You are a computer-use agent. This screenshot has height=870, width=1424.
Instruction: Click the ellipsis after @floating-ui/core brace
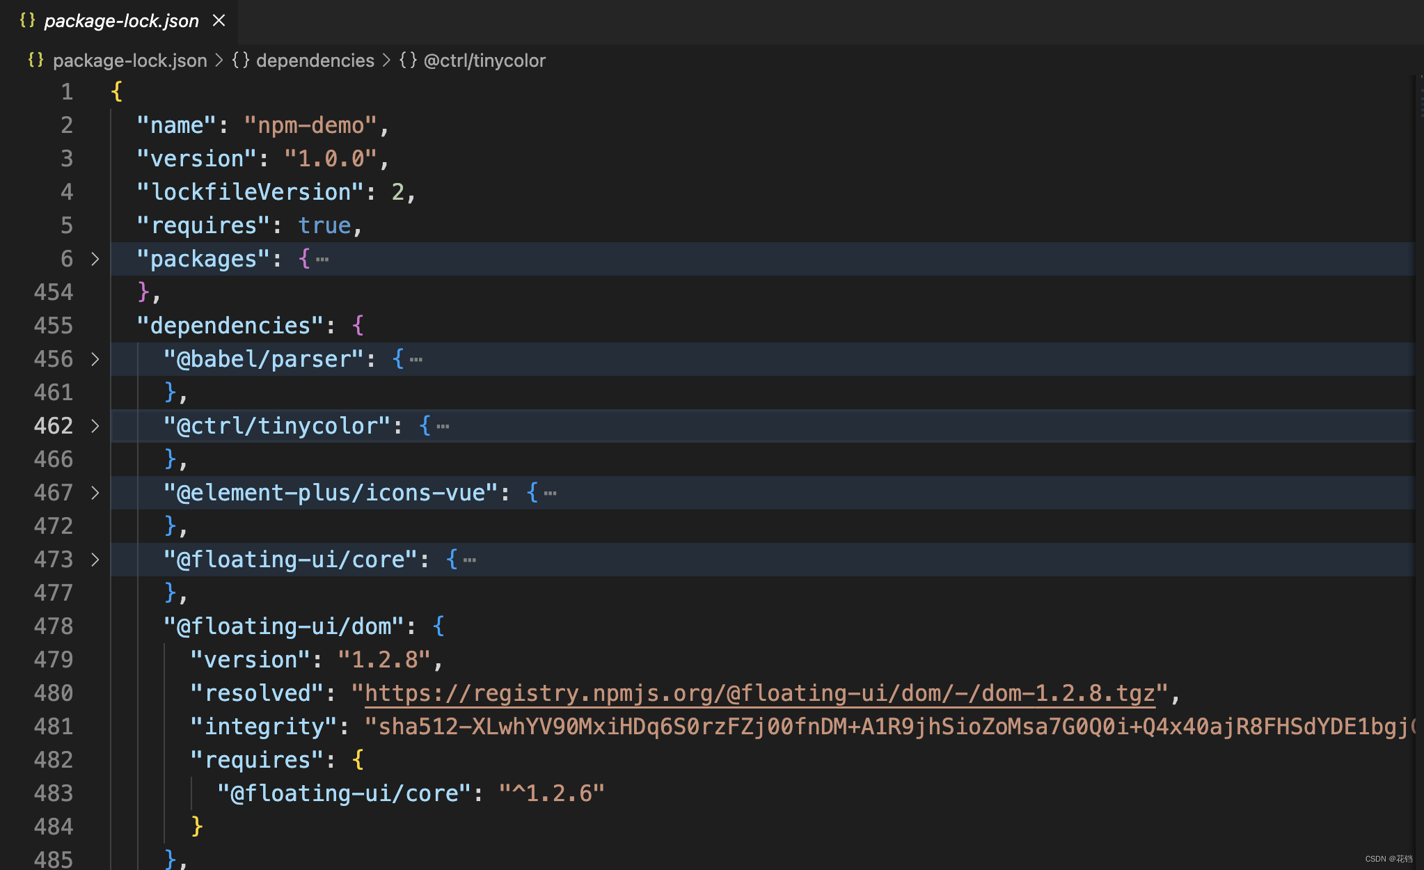click(x=470, y=560)
